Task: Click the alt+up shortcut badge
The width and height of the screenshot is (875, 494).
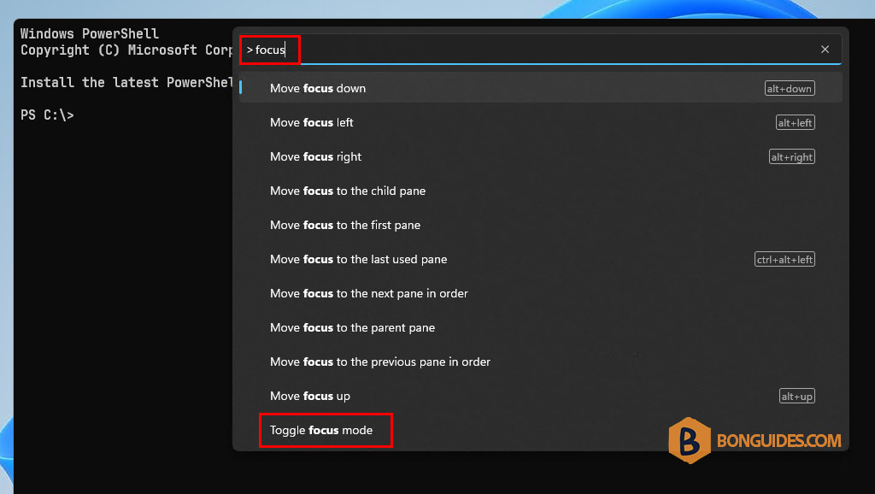Action: pos(797,396)
